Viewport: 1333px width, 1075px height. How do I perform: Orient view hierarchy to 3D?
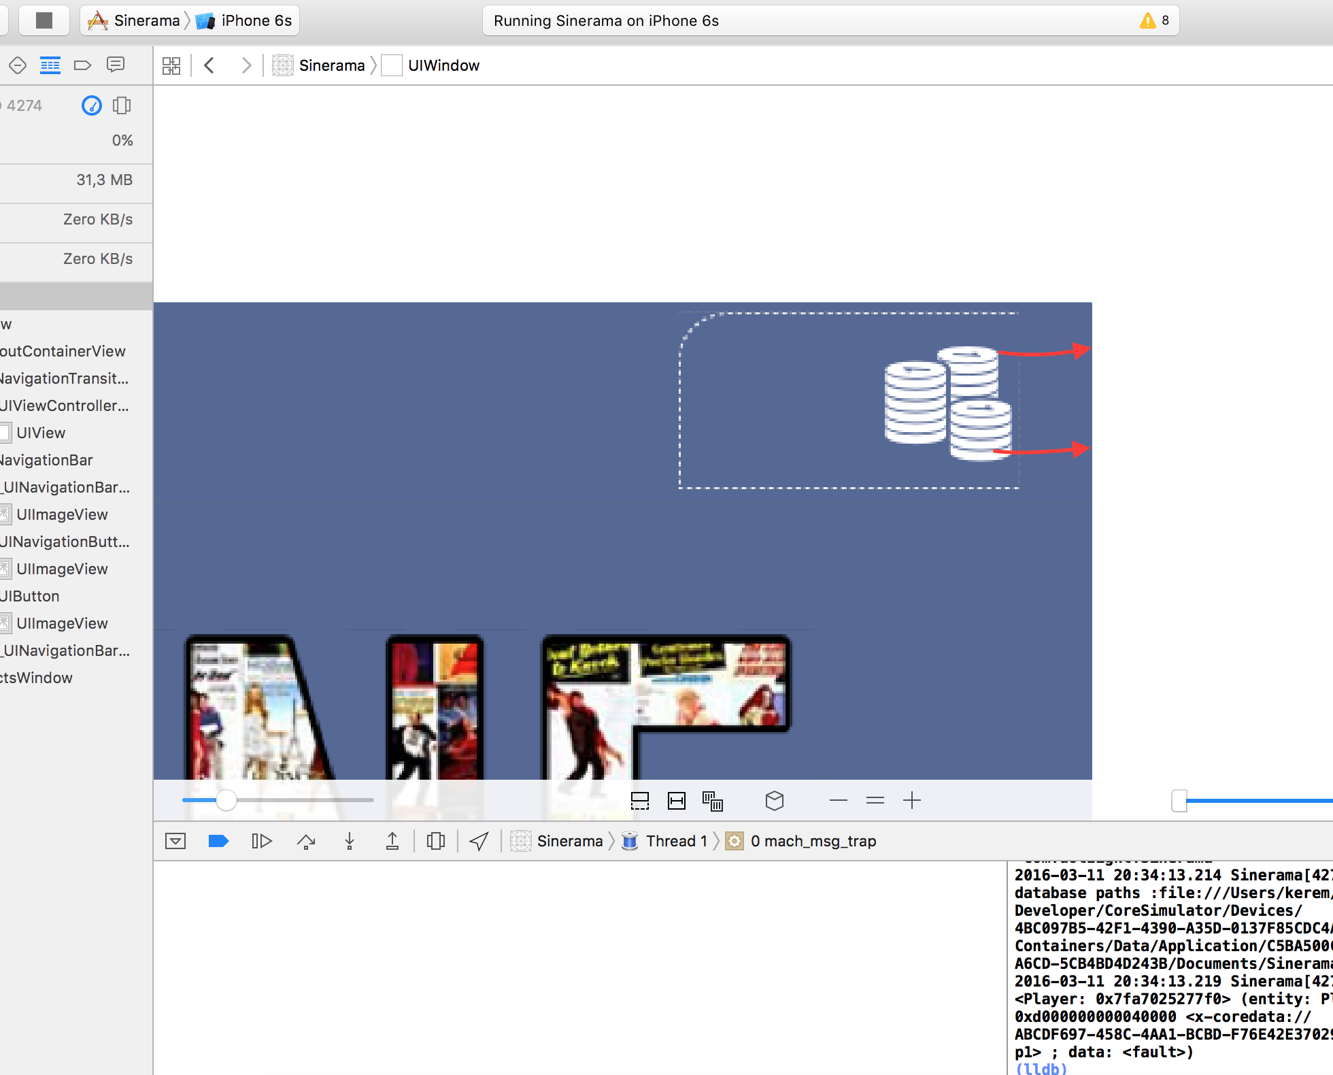[x=775, y=801]
